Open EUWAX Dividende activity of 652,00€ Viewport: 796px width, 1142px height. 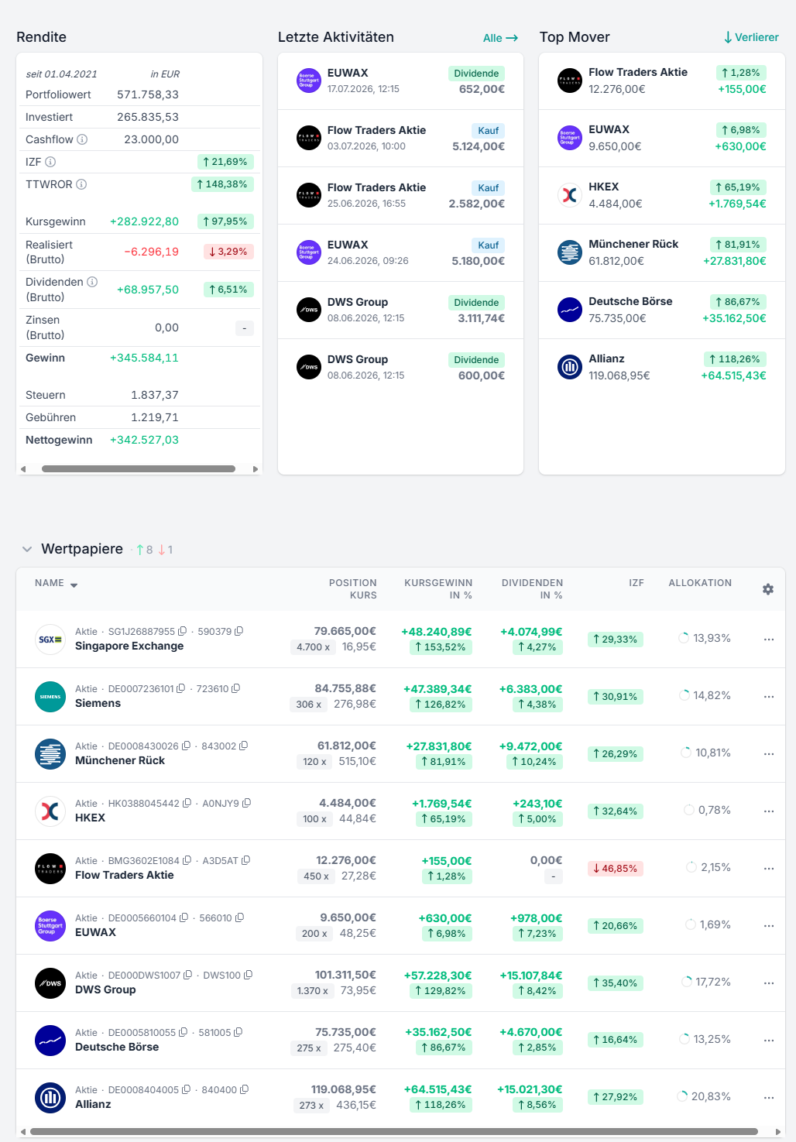[400, 81]
